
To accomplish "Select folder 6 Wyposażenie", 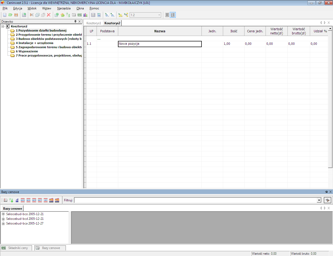I will coord(27,51).
